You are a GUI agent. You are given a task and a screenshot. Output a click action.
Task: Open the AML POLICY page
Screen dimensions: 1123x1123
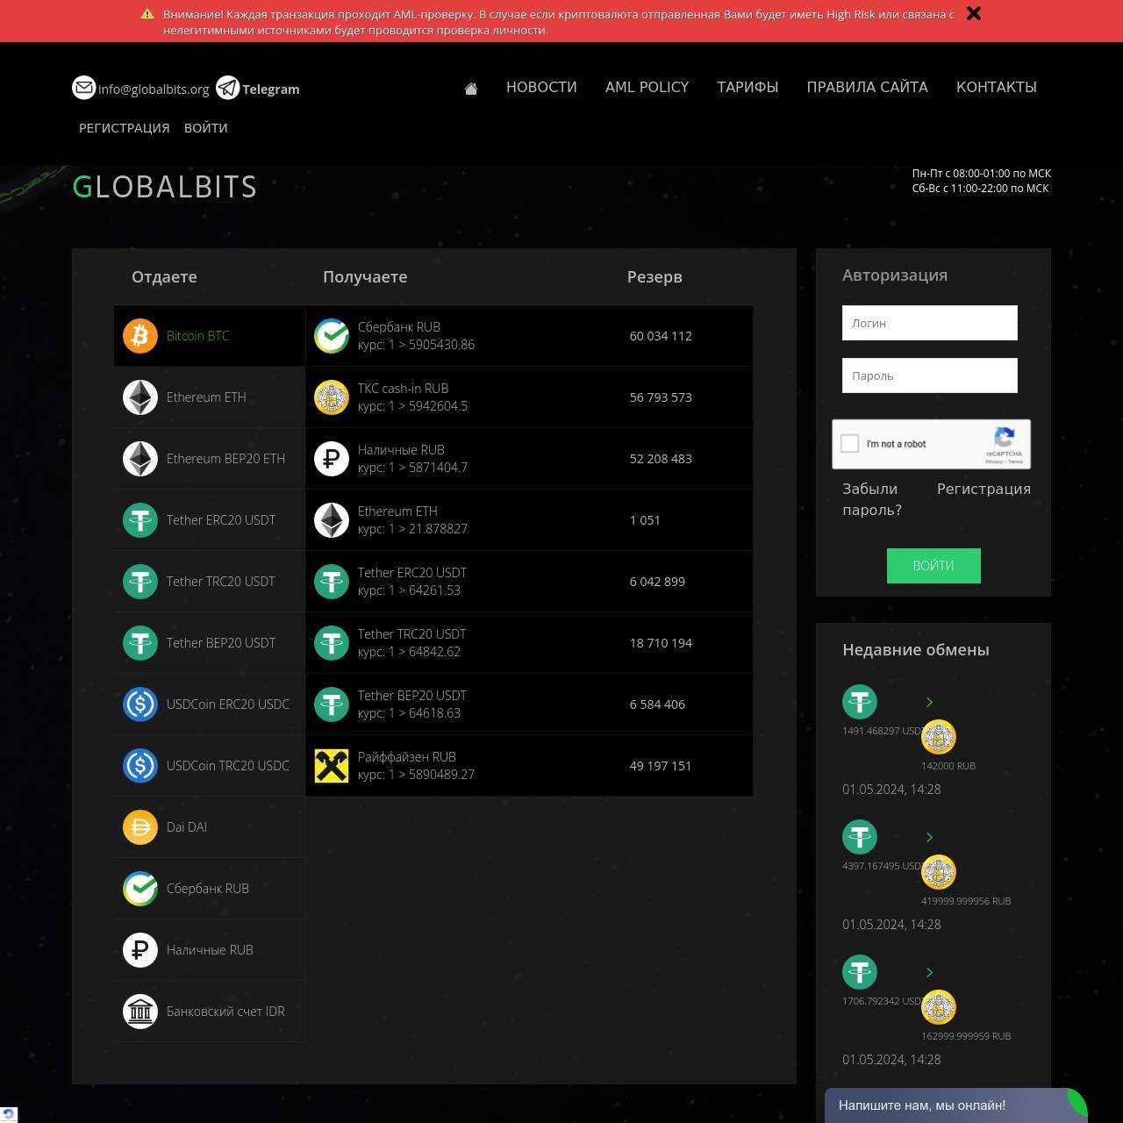point(647,87)
